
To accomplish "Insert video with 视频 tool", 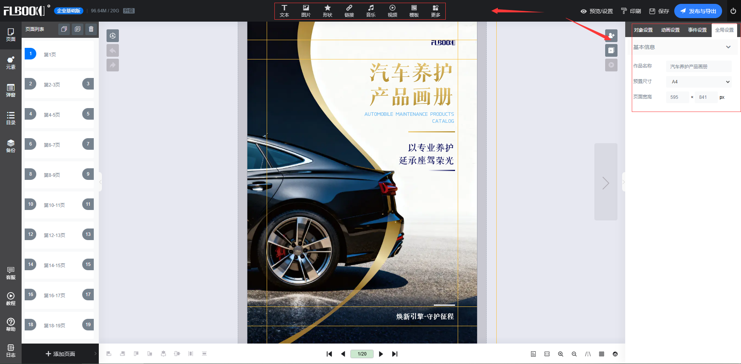I will pos(392,11).
